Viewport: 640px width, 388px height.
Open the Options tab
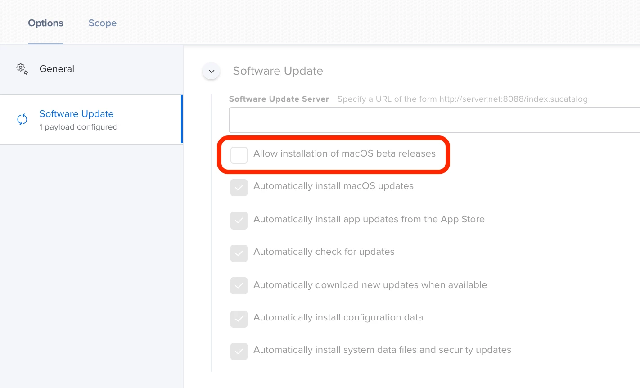point(45,23)
